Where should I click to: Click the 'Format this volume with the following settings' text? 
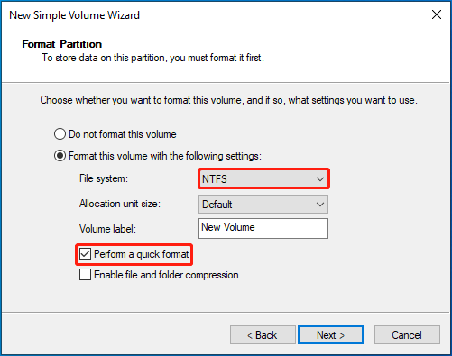(165, 156)
